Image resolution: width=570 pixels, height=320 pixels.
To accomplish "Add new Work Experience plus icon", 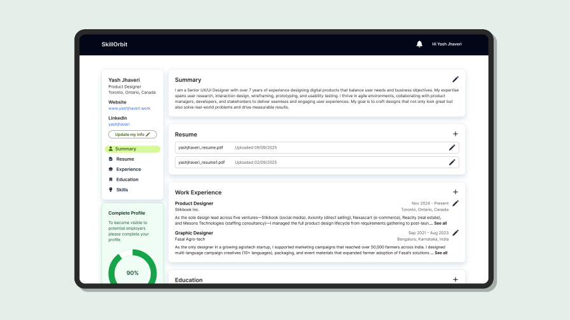I will [x=455, y=192].
